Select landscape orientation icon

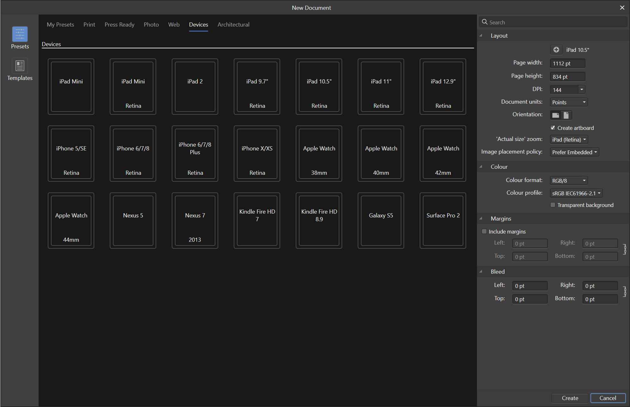pos(556,115)
